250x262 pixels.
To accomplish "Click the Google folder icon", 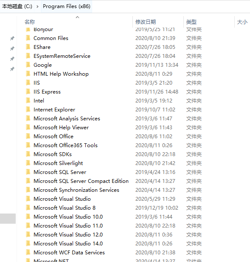I will [28, 65].
